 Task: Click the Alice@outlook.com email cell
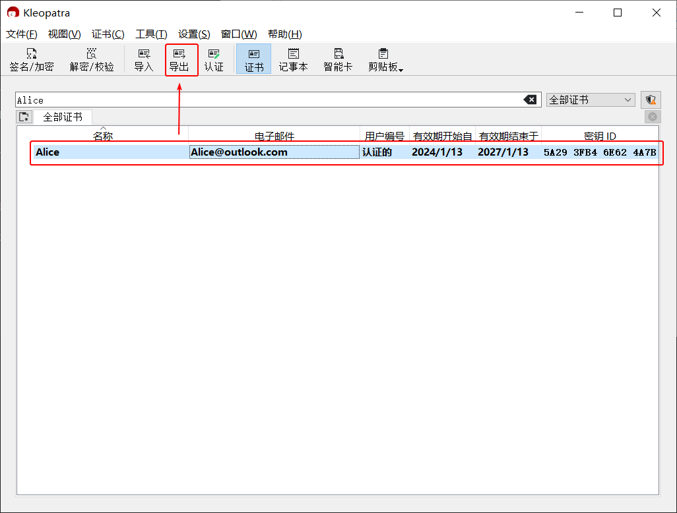pos(274,152)
